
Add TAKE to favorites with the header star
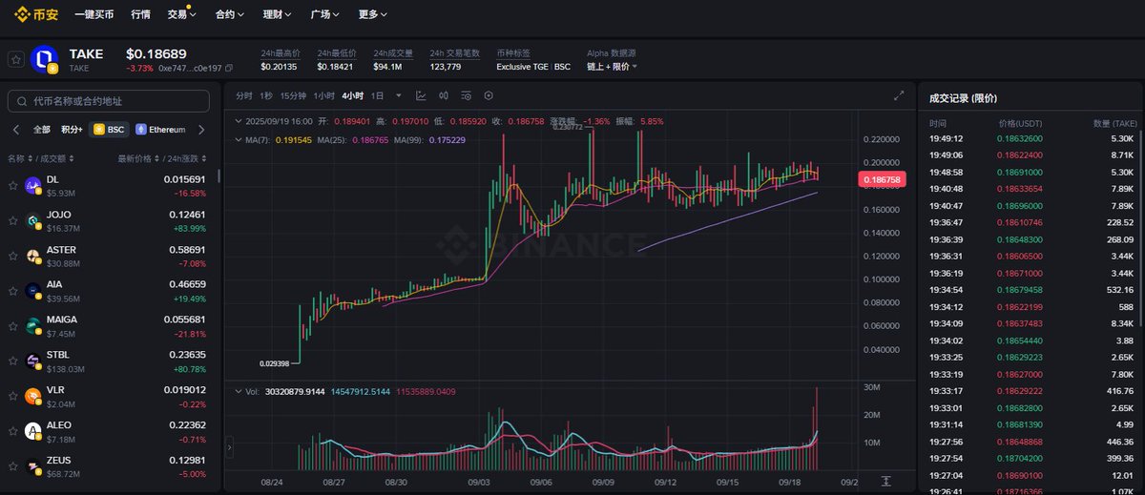click(15, 59)
